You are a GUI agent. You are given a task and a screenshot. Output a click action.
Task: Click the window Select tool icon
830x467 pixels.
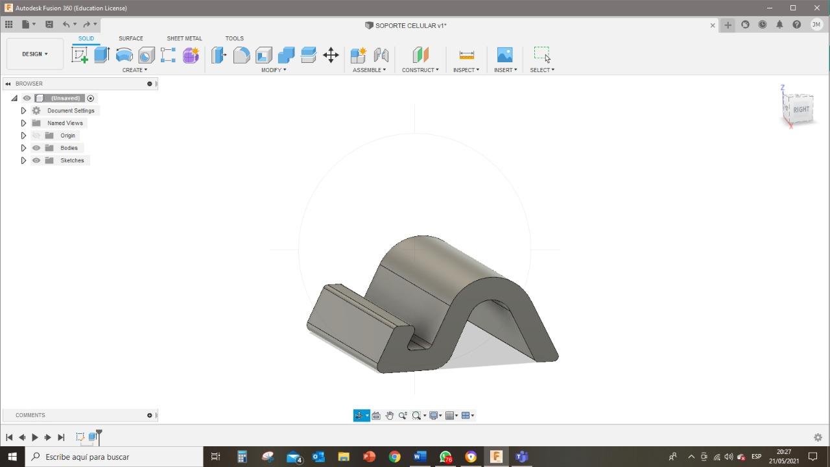click(x=542, y=54)
